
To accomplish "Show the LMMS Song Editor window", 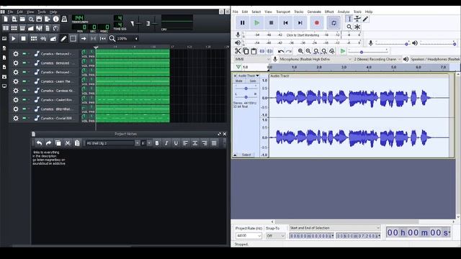I will (x=6, y=28).
